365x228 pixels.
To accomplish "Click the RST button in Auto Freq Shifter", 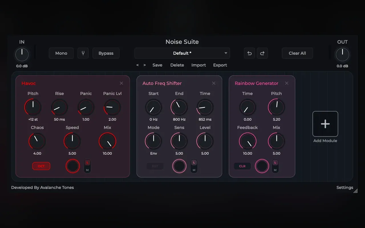I will pyautogui.click(x=155, y=166).
